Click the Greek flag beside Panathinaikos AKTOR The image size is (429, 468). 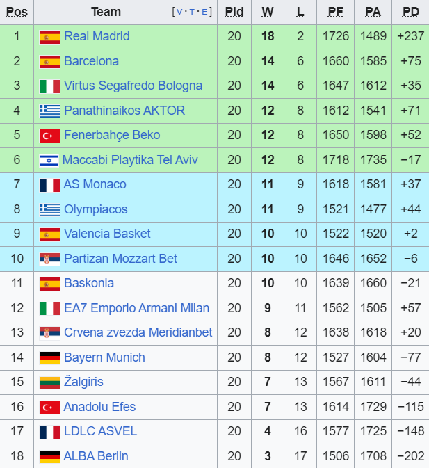[49, 111]
